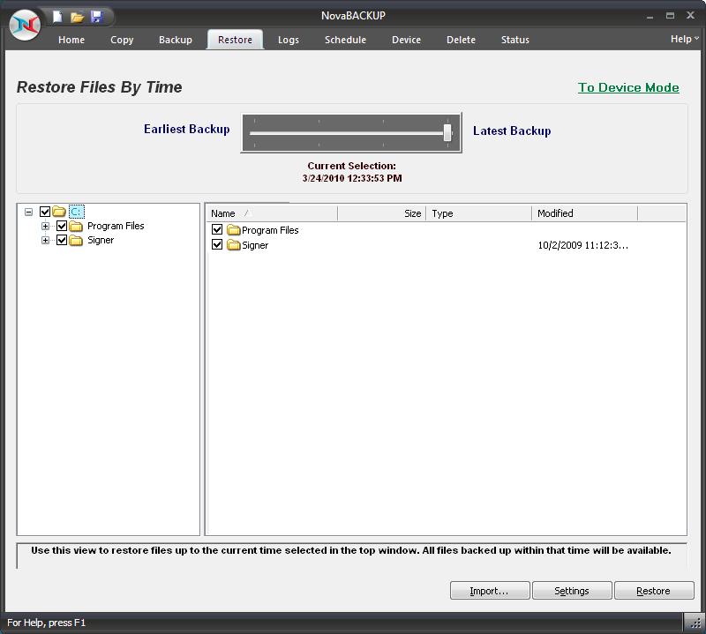Open the Home tab
Viewport: 706px width, 634px height.
(71, 40)
